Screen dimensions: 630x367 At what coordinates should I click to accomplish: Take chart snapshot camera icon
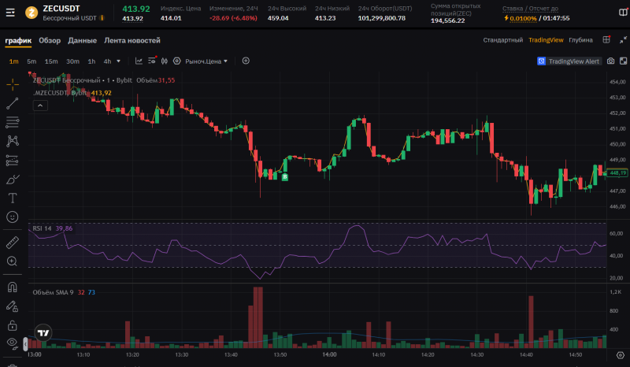(x=611, y=61)
